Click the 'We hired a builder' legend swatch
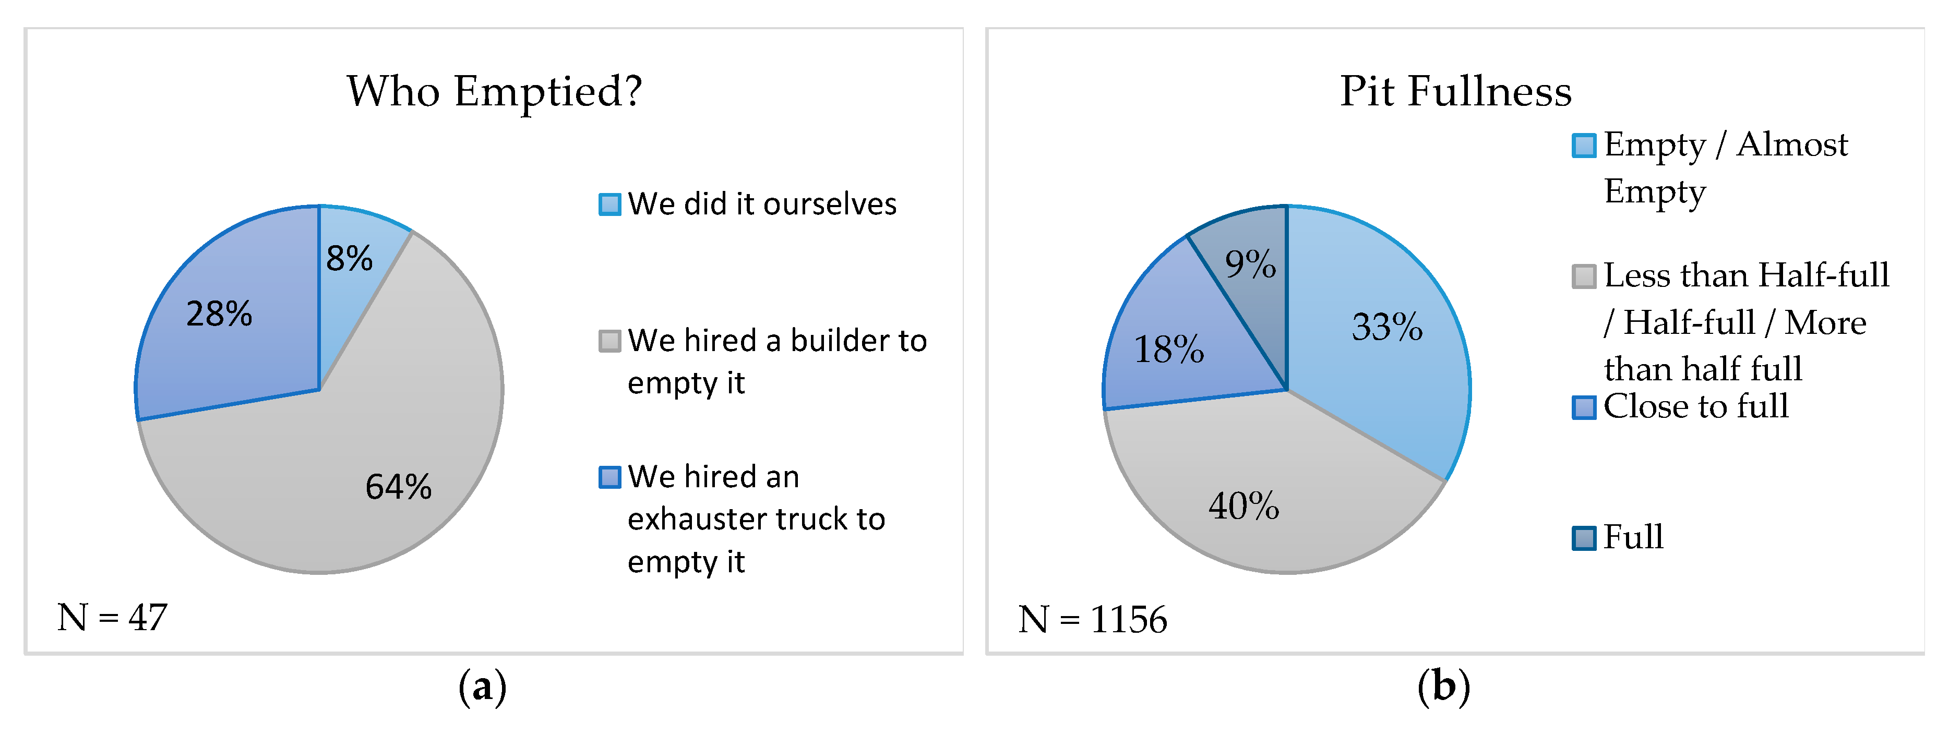This screenshot has height=735, width=1949. coord(610,341)
